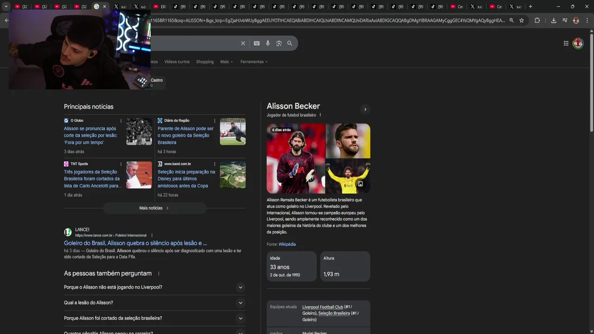594x334 pixels.
Task: Go back with the browser back arrow
Action: 6,20
